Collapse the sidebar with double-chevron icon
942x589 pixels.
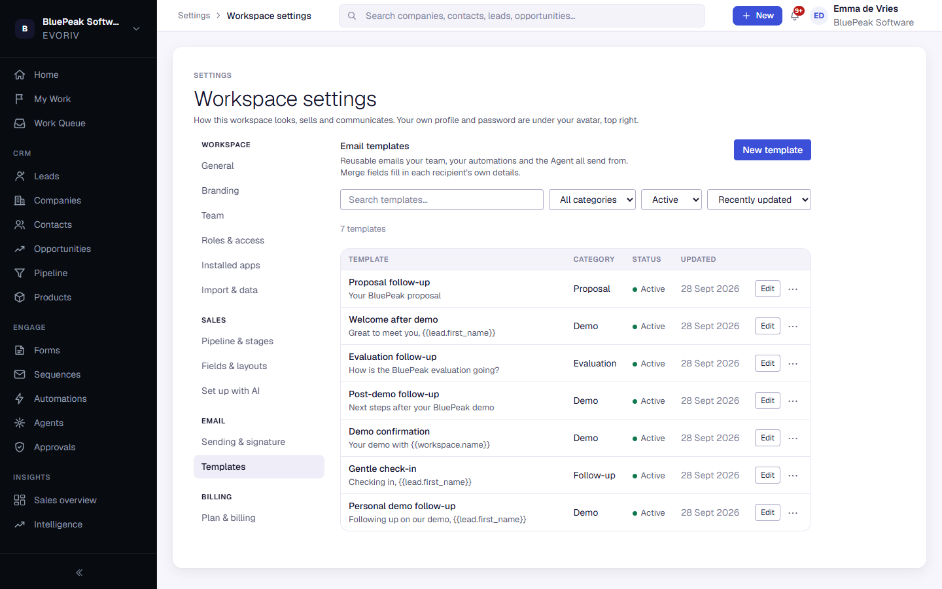pyautogui.click(x=79, y=573)
